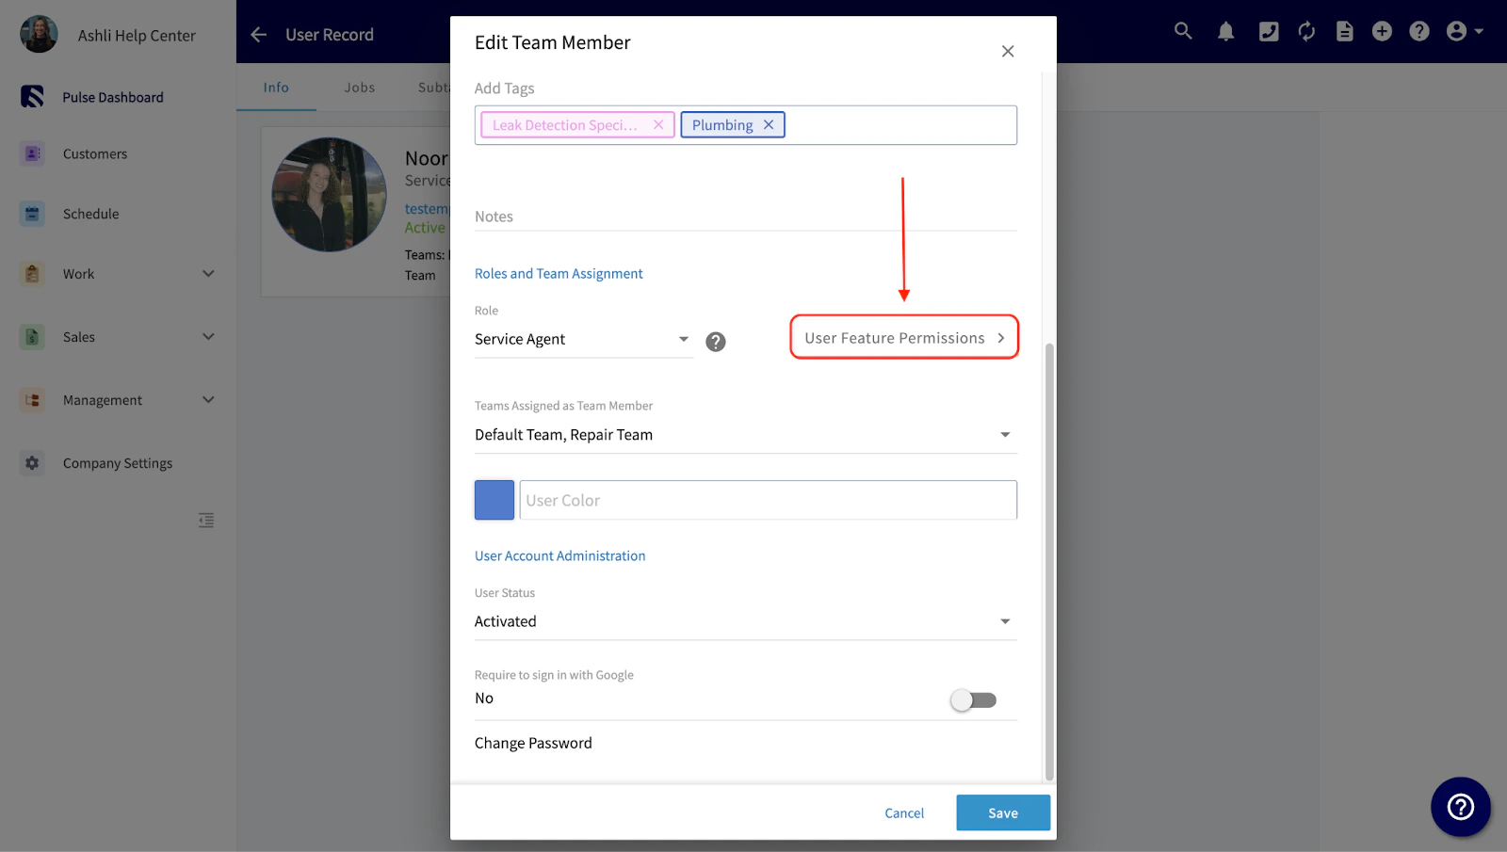Click the Leak Detection Speci… tag label
The image size is (1507, 852).
coord(565,125)
